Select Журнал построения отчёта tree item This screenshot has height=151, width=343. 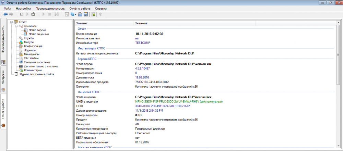[x=37, y=74]
